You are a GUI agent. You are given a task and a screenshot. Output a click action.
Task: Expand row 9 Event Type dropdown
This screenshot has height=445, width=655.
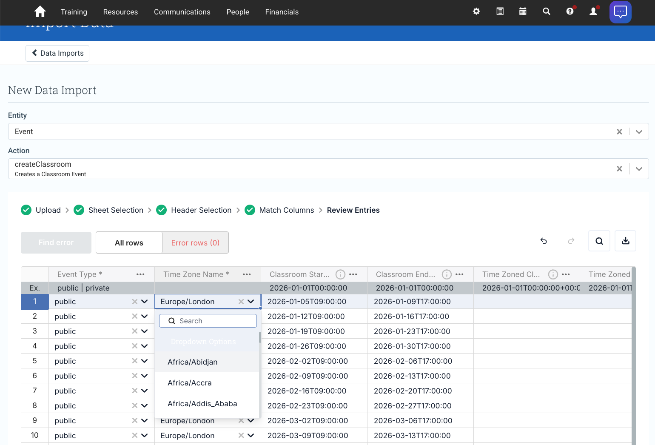pyautogui.click(x=145, y=421)
